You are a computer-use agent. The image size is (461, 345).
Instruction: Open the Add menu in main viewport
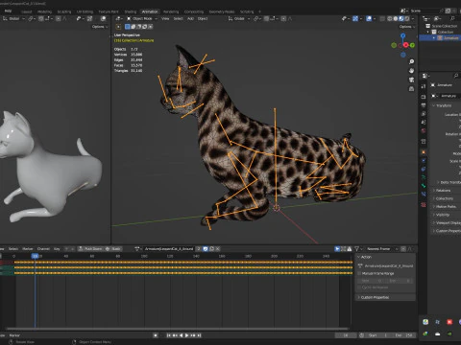190,19
